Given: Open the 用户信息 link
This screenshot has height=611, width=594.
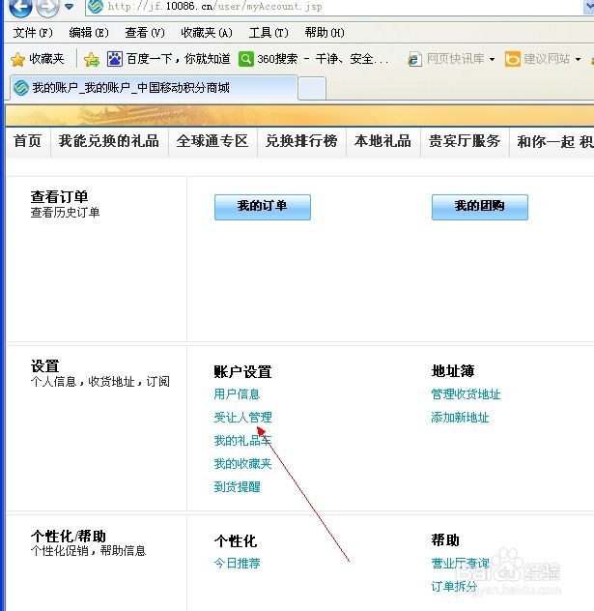Looking at the screenshot, I should pyautogui.click(x=237, y=393).
